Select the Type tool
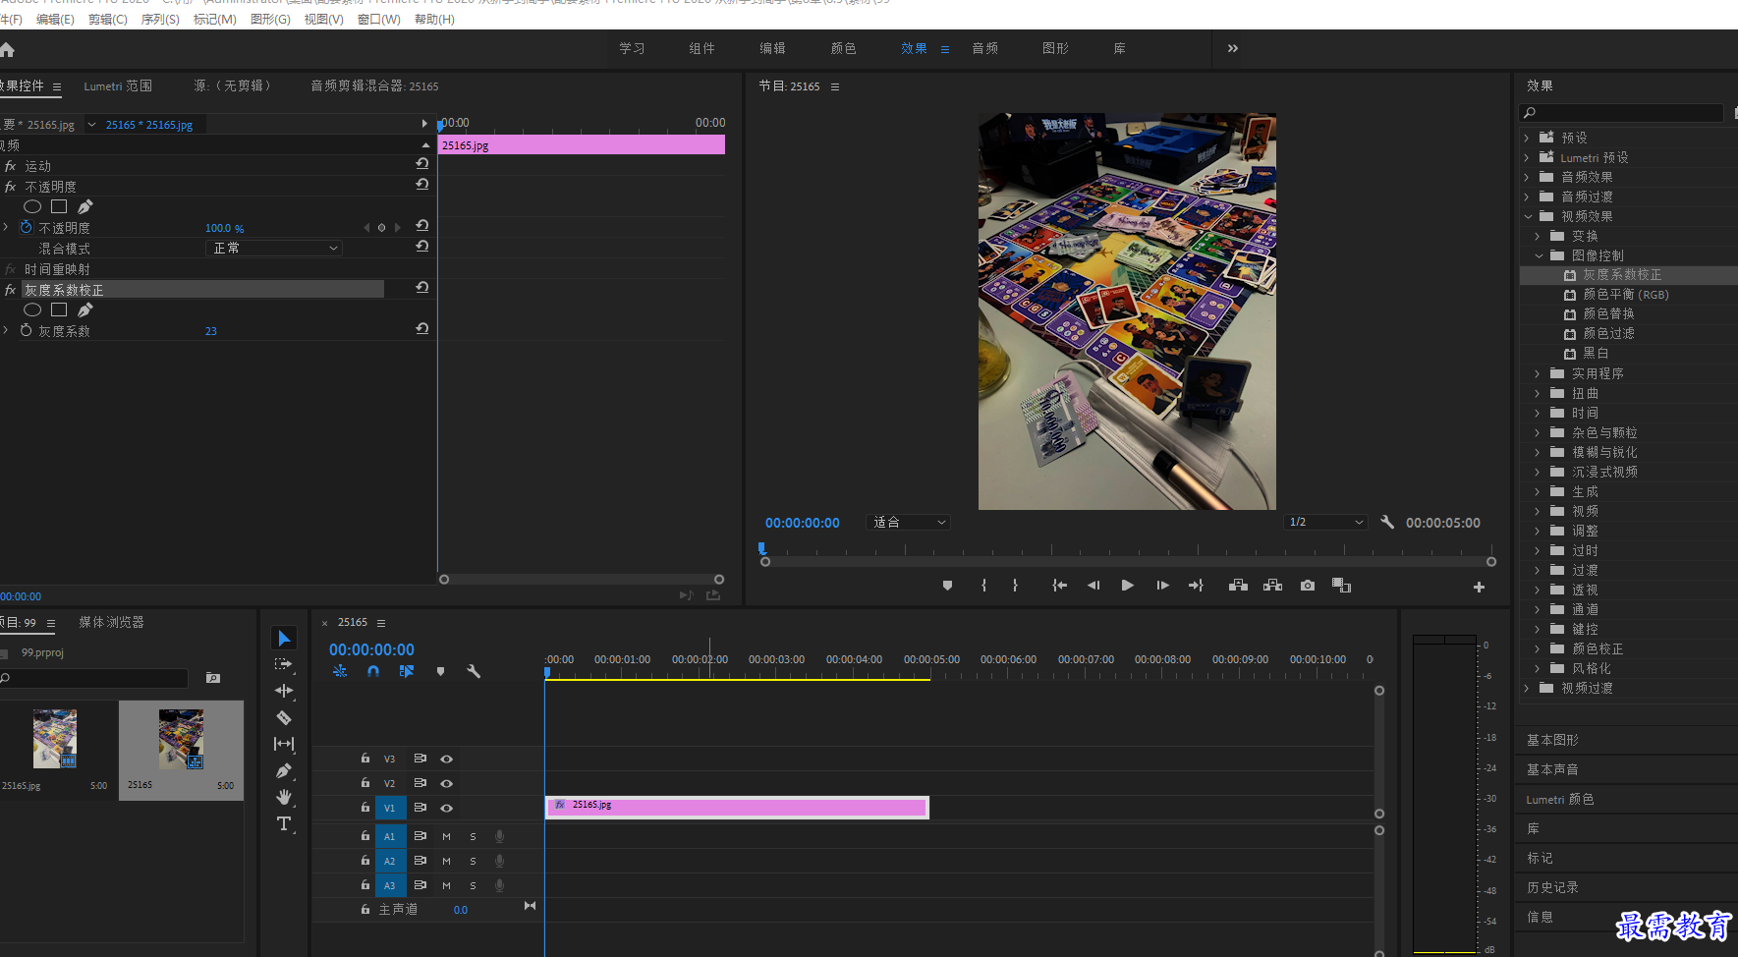1738x957 pixels. tap(284, 823)
